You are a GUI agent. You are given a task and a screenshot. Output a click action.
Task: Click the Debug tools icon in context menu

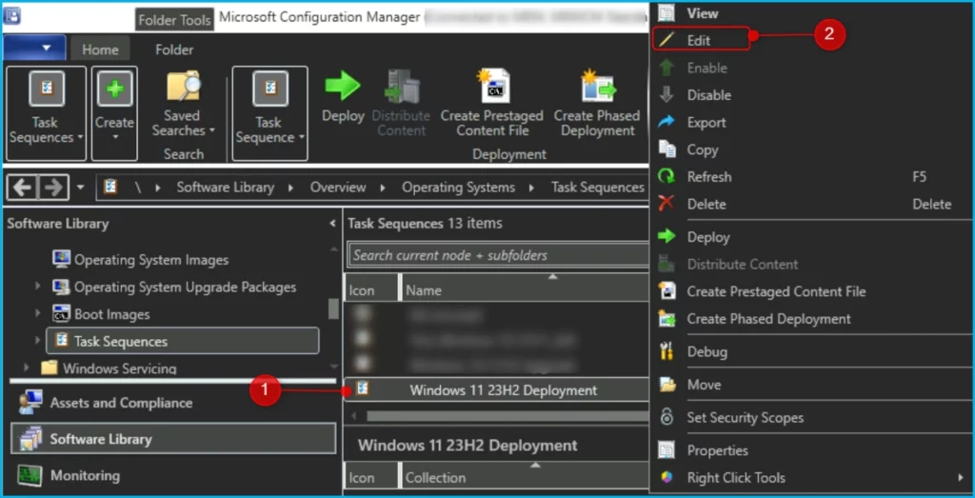click(667, 351)
